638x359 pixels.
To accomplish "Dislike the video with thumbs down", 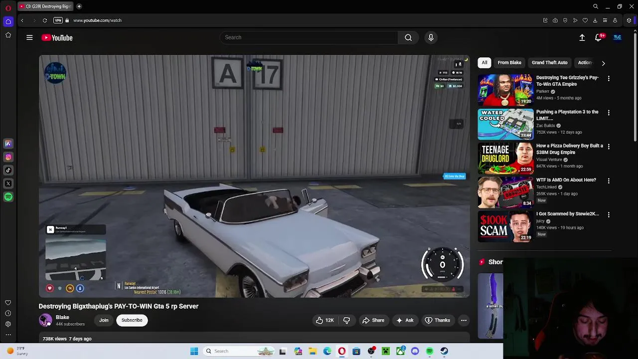I will tap(346, 320).
